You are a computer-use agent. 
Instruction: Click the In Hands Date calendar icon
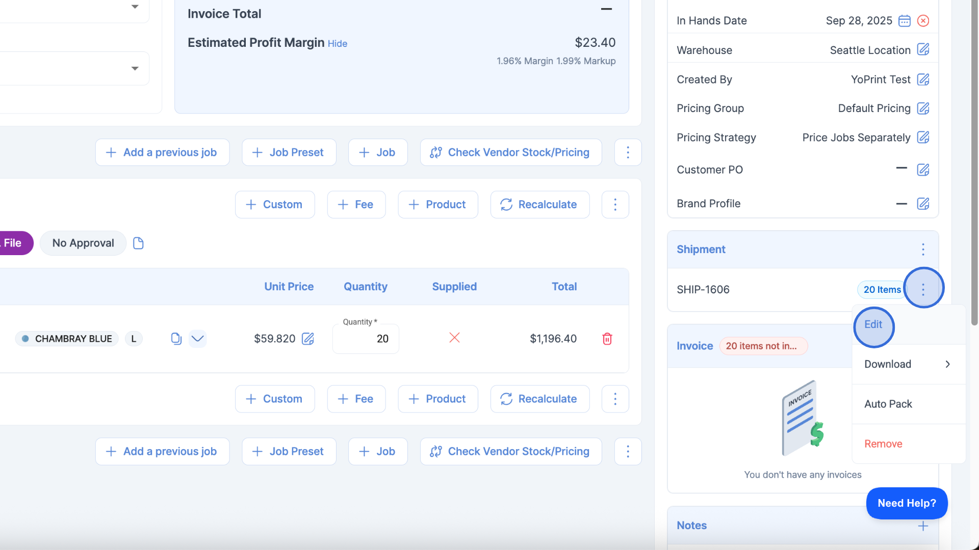pyautogui.click(x=904, y=21)
